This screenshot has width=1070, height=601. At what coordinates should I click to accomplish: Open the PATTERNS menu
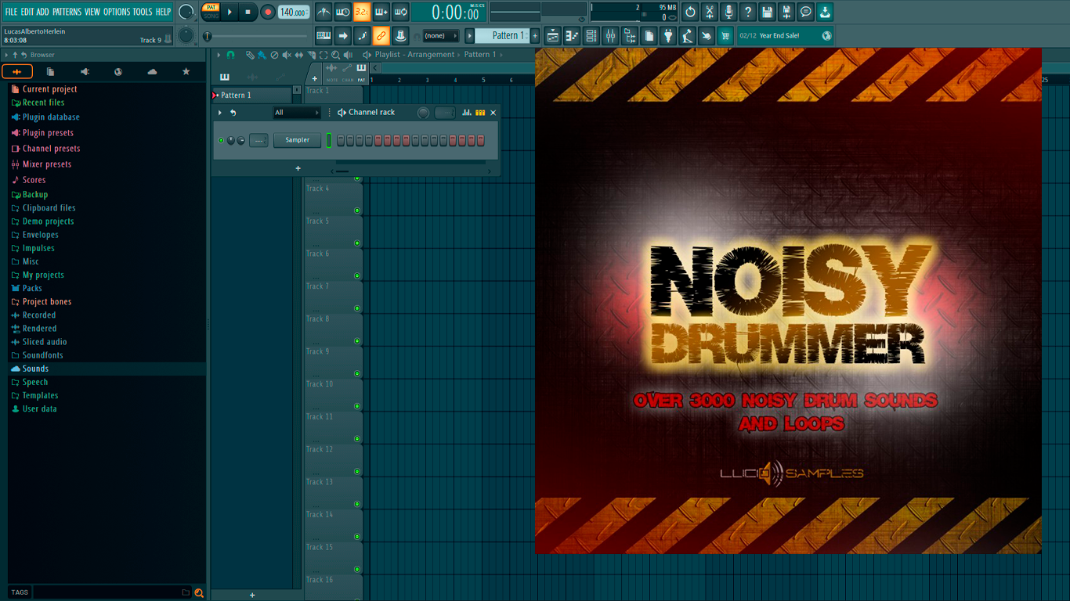coord(67,12)
